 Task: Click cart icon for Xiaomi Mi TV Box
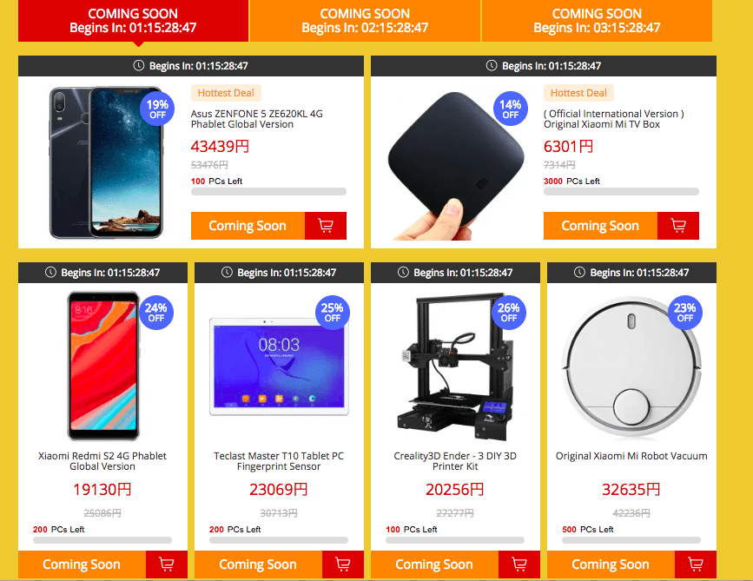(x=678, y=226)
